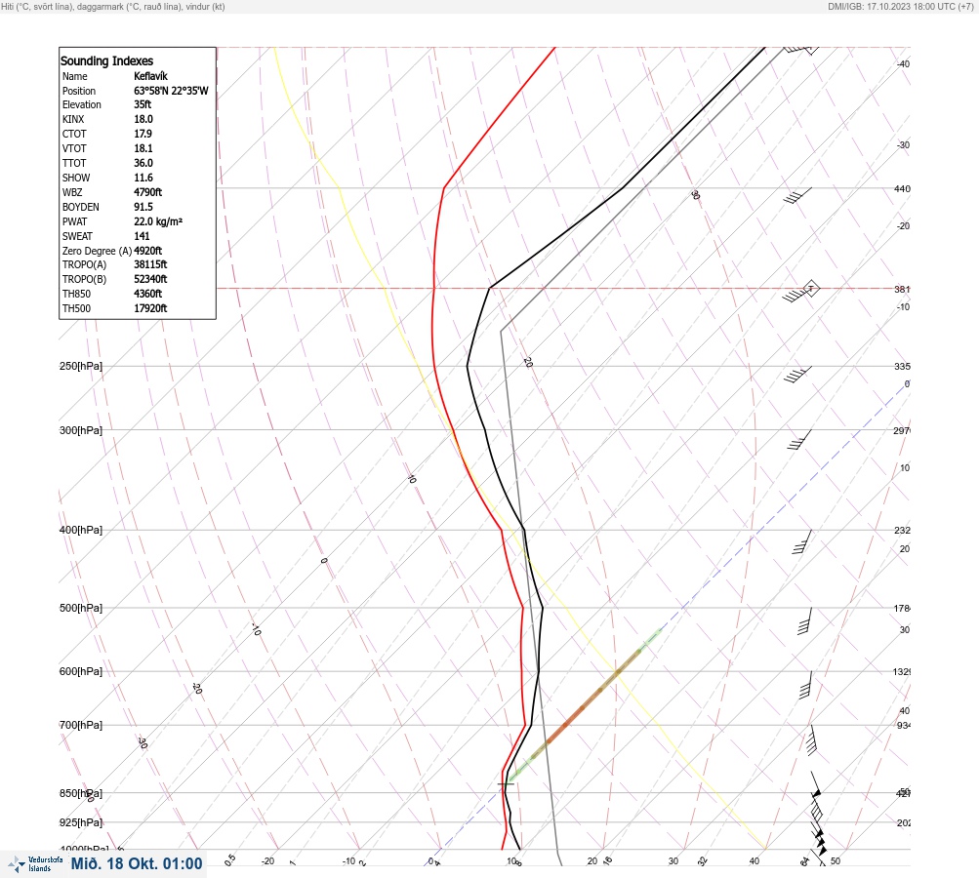The height and width of the screenshot is (878, 979).
Task: Click the BOYDEN value '91.5'
Action: pyautogui.click(x=143, y=207)
